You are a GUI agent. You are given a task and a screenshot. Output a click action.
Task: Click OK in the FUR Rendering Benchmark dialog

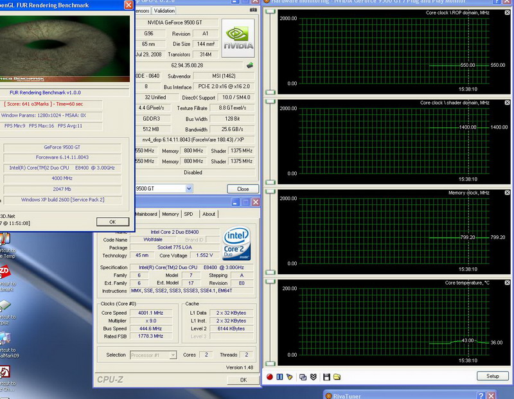(112, 222)
